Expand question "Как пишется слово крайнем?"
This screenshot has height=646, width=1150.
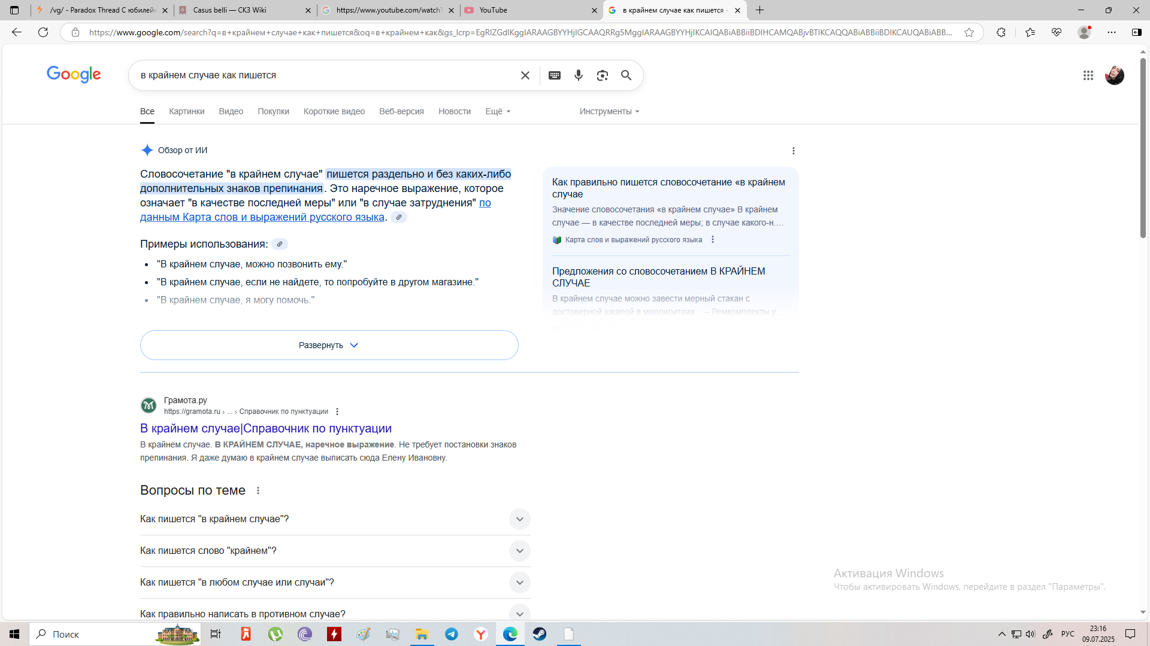519,551
